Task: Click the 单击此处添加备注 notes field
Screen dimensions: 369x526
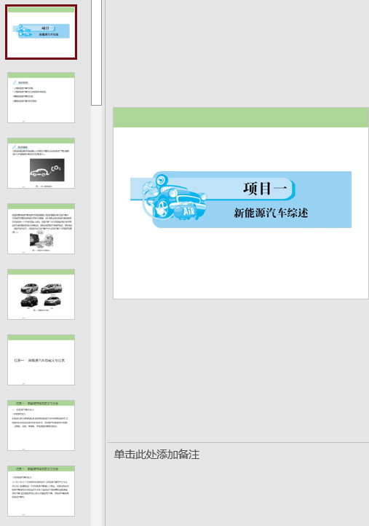Action: coord(156,455)
